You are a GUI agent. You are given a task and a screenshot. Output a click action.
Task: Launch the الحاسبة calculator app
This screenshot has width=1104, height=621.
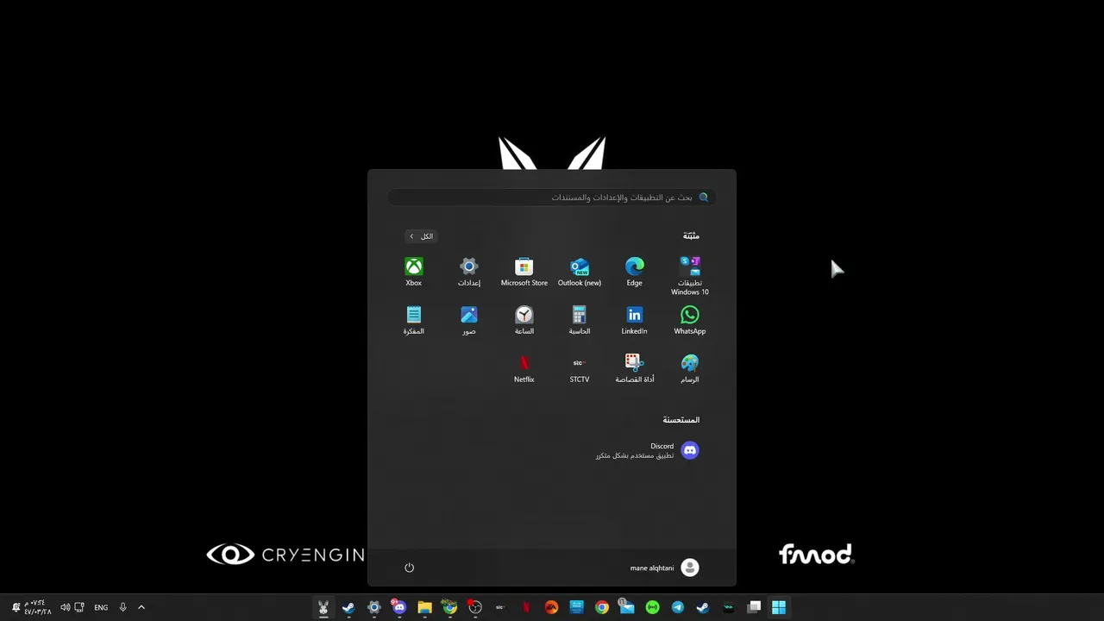click(580, 320)
